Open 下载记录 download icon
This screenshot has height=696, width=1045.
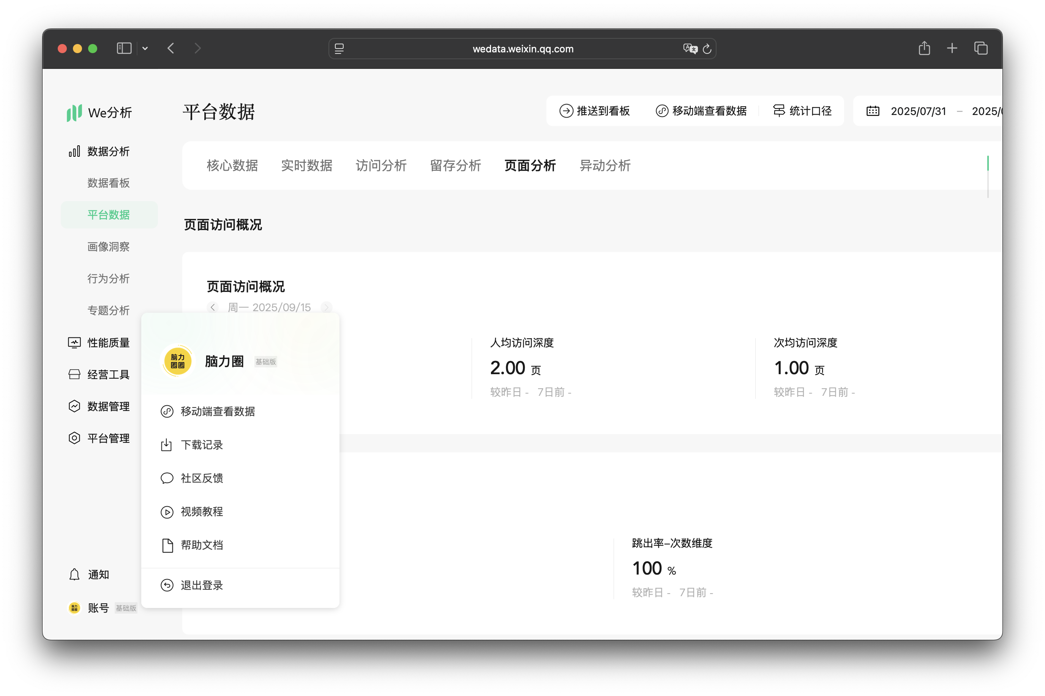[x=167, y=445]
